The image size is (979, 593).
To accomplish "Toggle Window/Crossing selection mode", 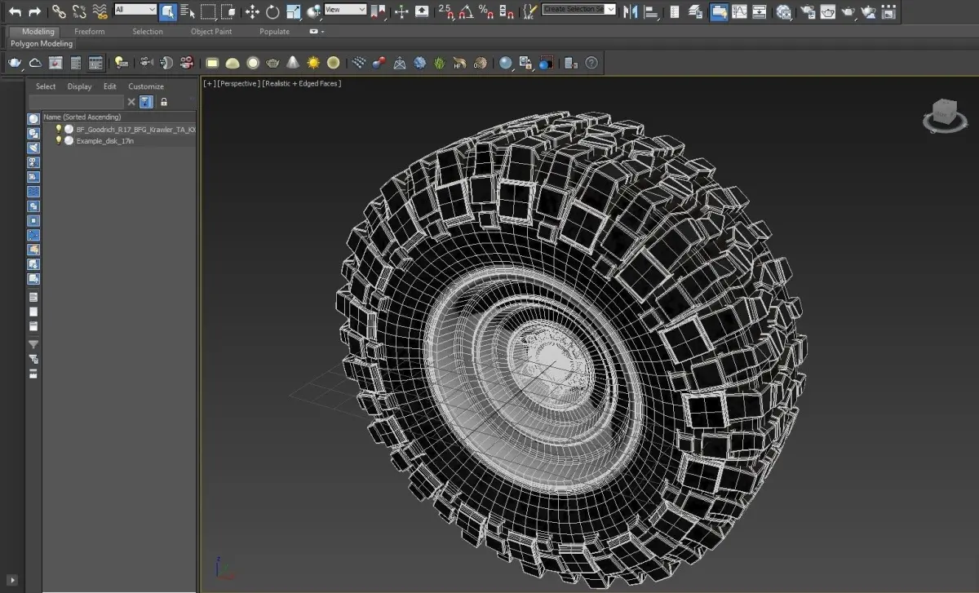I will (228, 11).
